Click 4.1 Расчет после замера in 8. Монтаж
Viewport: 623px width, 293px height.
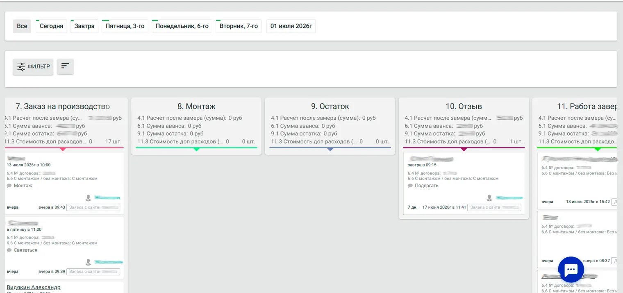[190, 118]
